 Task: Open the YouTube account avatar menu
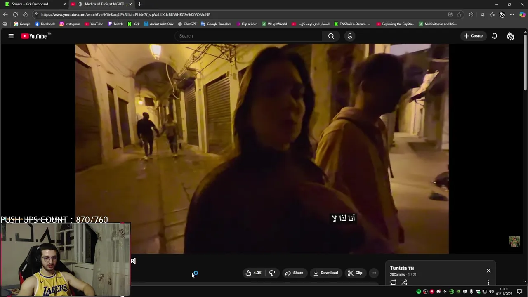(x=511, y=36)
